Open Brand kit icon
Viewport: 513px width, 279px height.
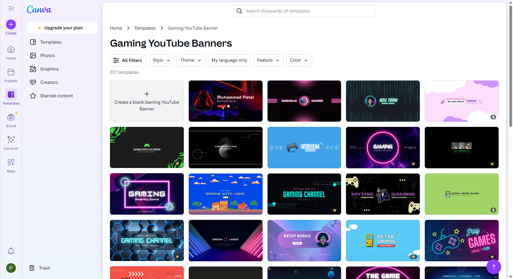click(x=11, y=117)
